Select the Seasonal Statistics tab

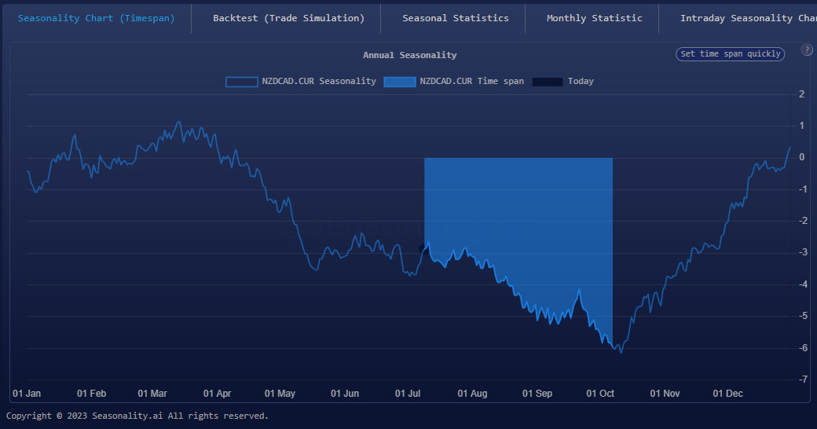click(455, 18)
